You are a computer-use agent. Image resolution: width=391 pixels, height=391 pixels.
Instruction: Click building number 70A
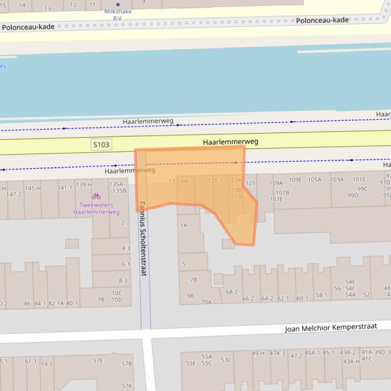point(206,302)
